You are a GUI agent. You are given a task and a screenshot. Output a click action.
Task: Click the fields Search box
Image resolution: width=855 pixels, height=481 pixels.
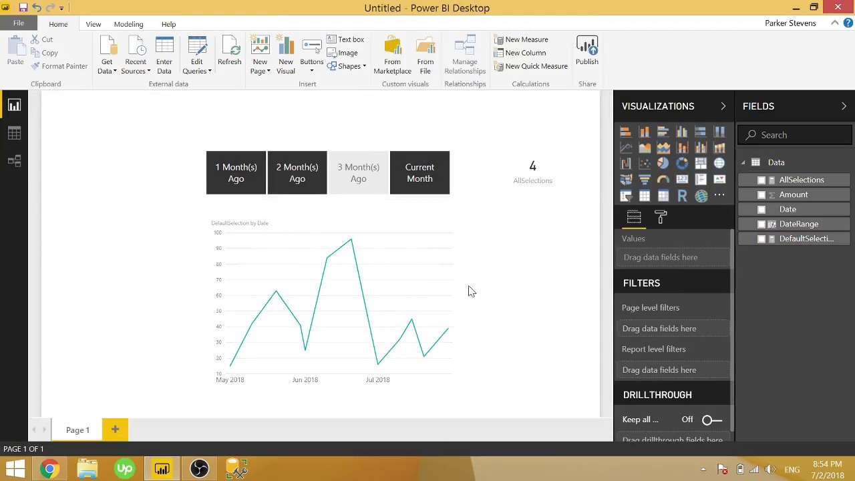coord(795,135)
